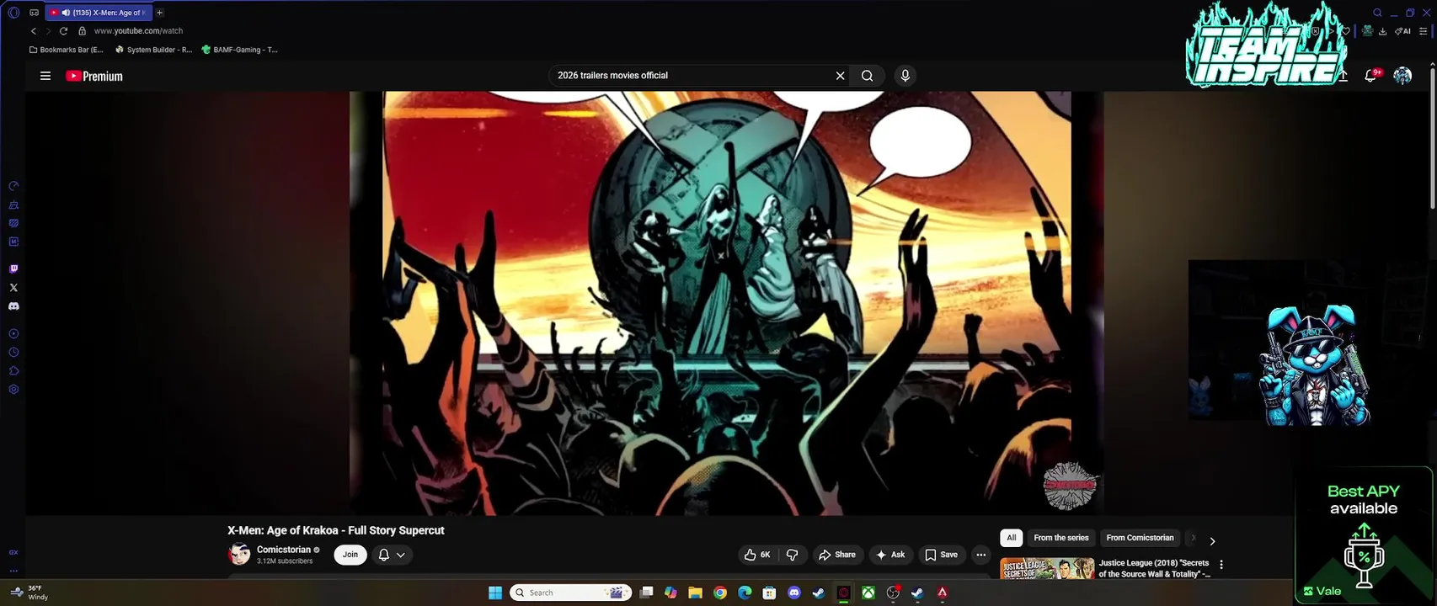
Task: Open the YouTube account avatar menu
Action: click(1402, 76)
